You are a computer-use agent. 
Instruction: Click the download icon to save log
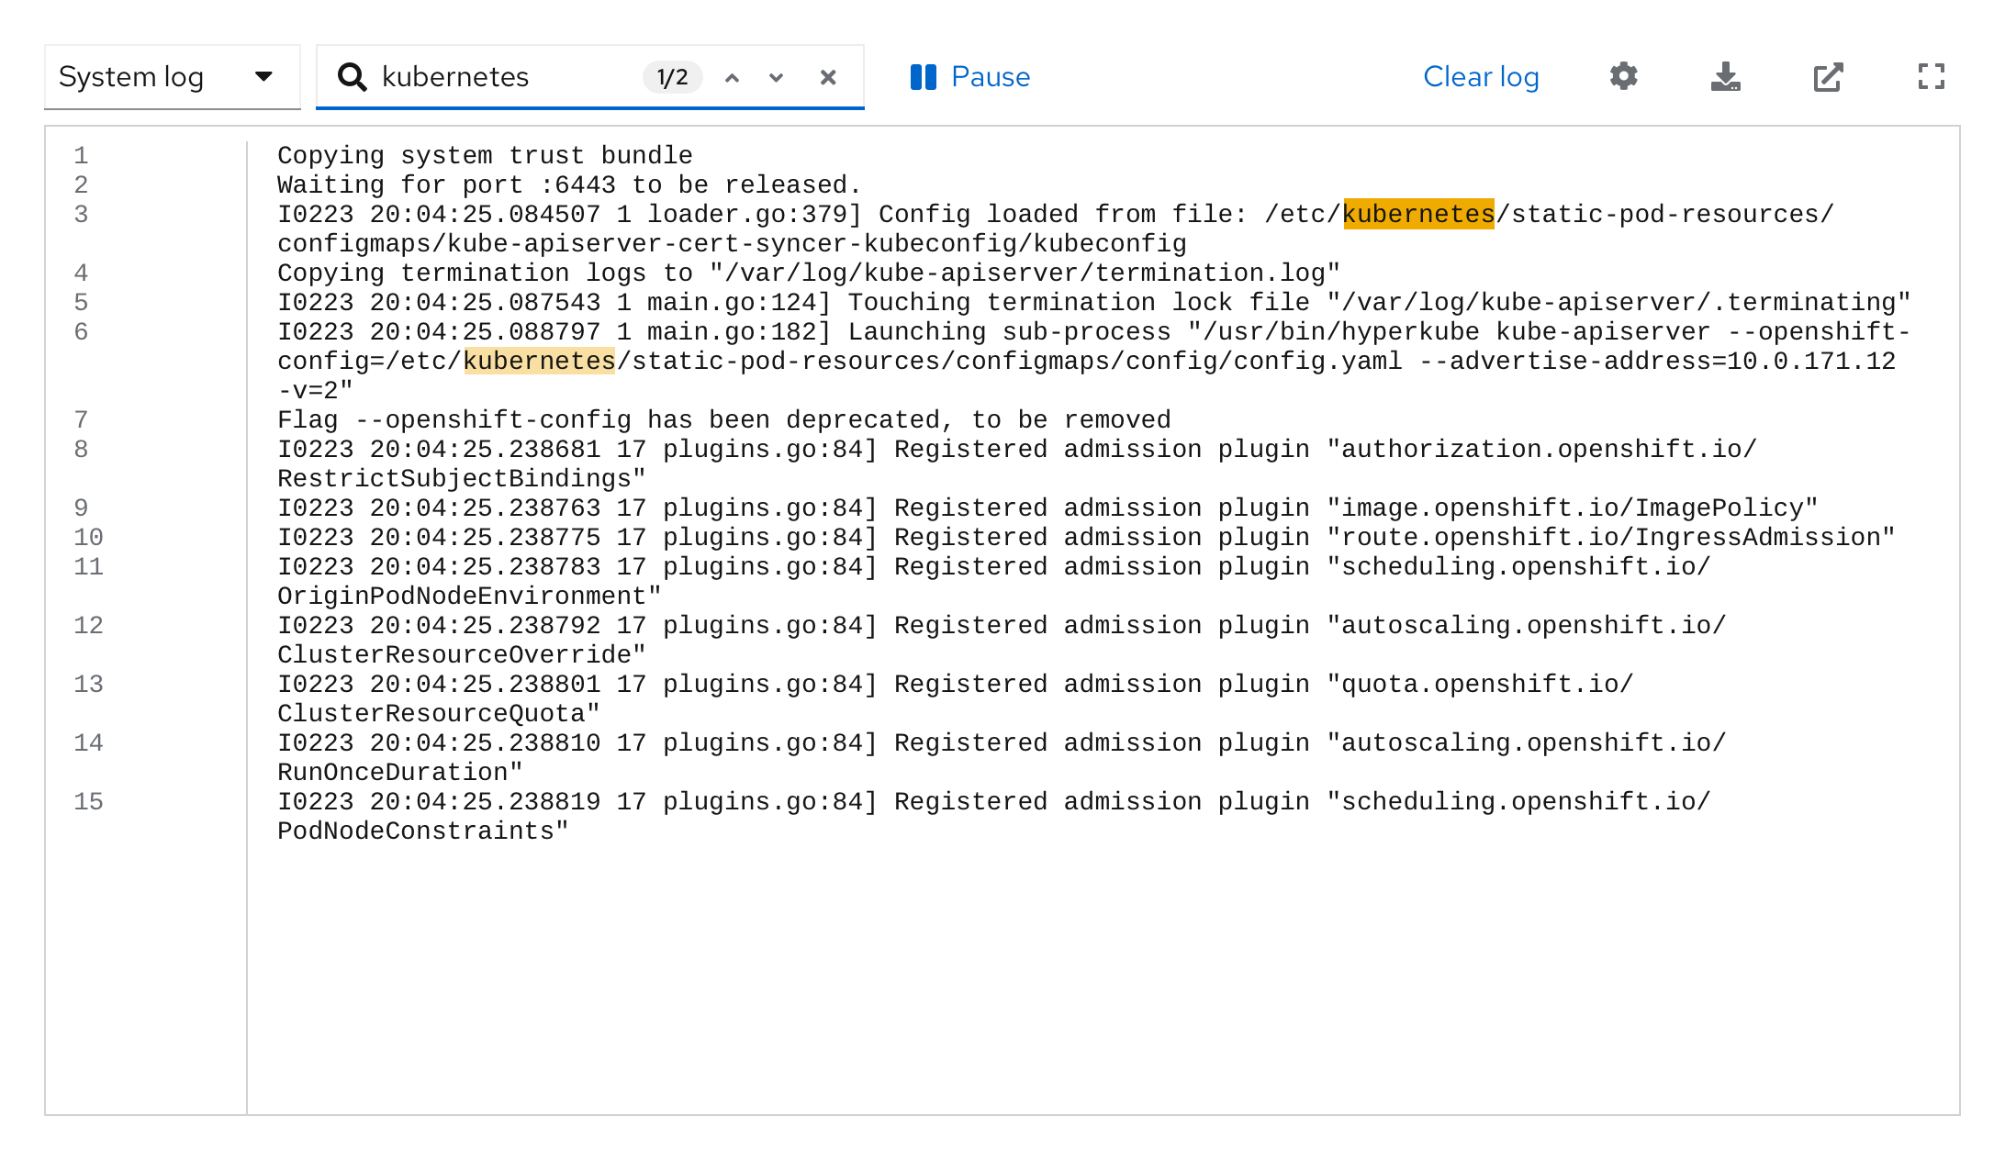(x=1728, y=76)
